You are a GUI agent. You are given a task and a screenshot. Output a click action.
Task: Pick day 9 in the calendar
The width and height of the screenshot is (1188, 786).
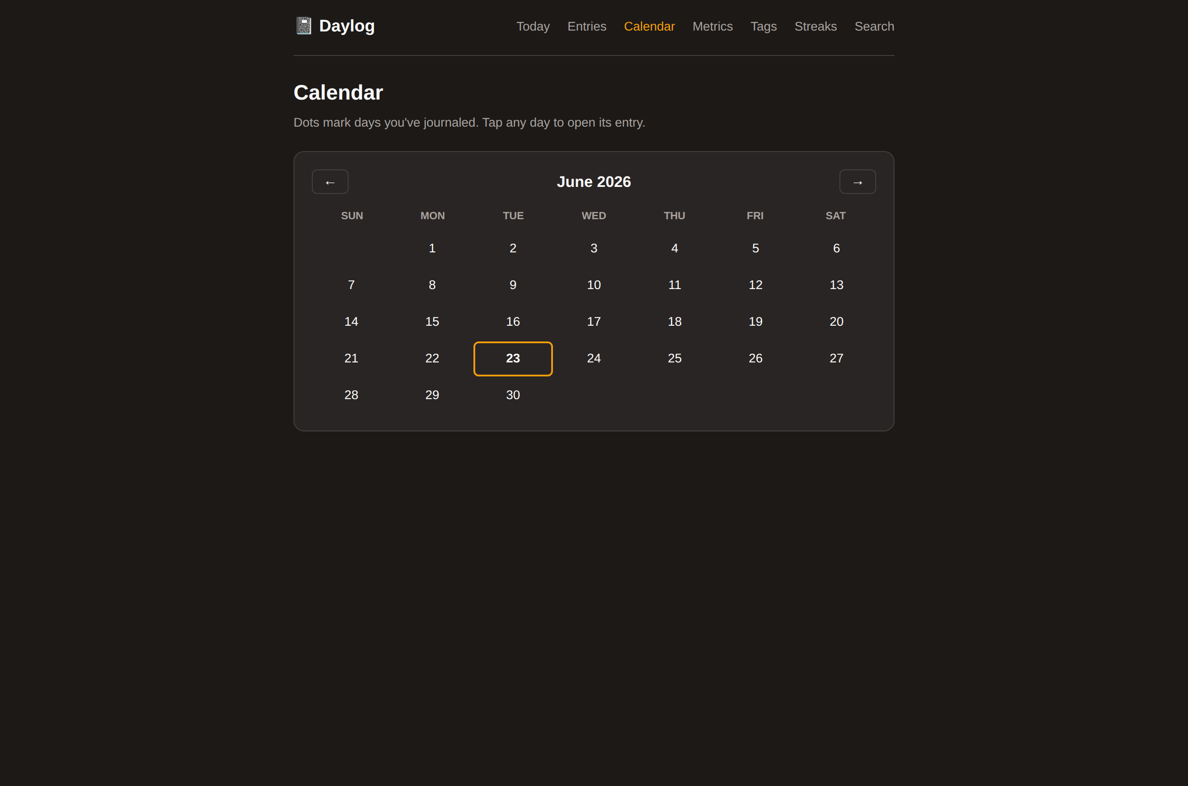(513, 285)
